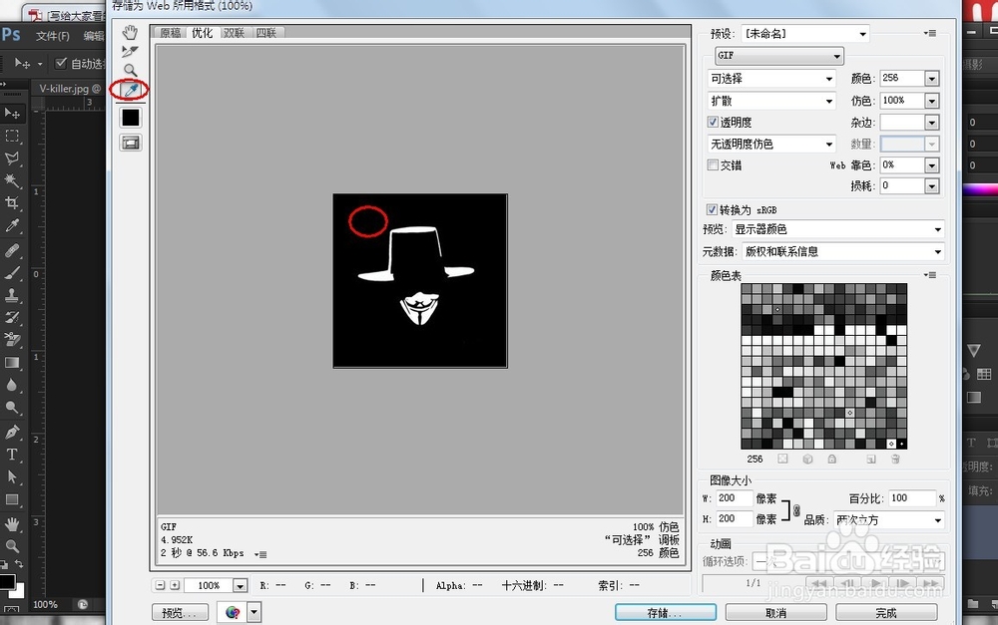Click the 预览 preview button

pos(180,613)
